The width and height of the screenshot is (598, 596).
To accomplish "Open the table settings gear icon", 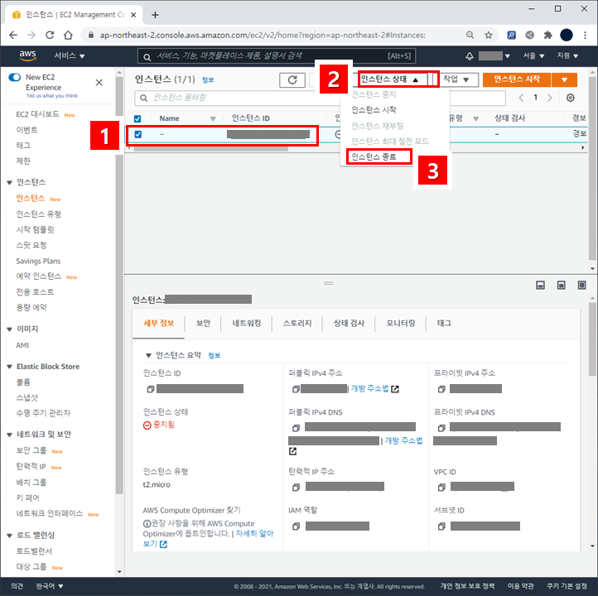I will click(x=570, y=98).
